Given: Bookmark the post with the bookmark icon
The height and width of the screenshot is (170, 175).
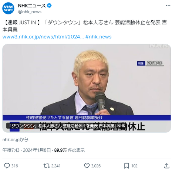Looking at the screenshot, I should point(127,166).
